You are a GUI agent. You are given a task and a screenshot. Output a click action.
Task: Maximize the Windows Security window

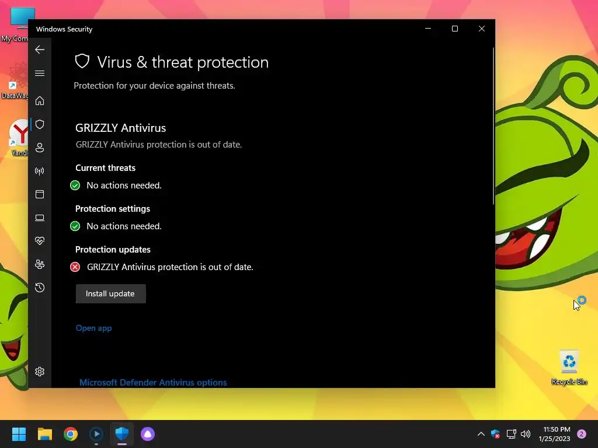[x=454, y=29]
